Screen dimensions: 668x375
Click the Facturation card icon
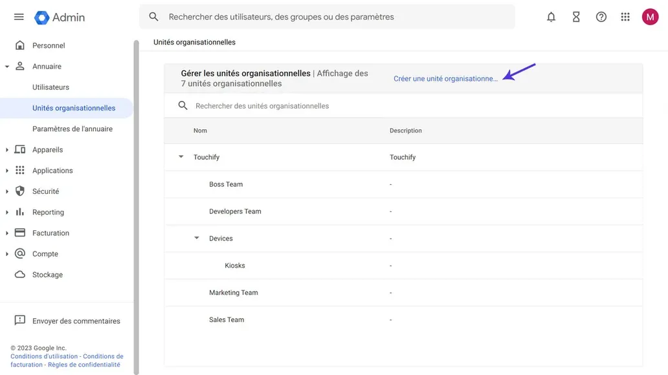pyautogui.click(x=19, y=232)
